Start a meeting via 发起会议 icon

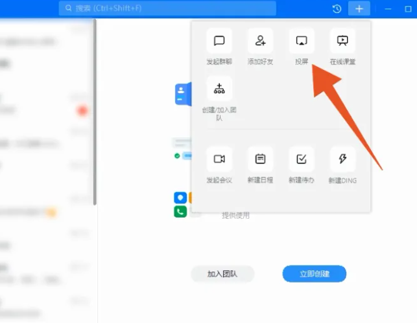pyautogui.click(x=219, y=159)
